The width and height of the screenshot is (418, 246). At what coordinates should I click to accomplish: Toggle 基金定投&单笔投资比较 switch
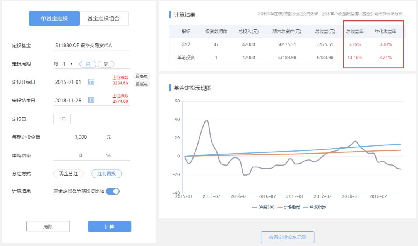coord(113,191)
